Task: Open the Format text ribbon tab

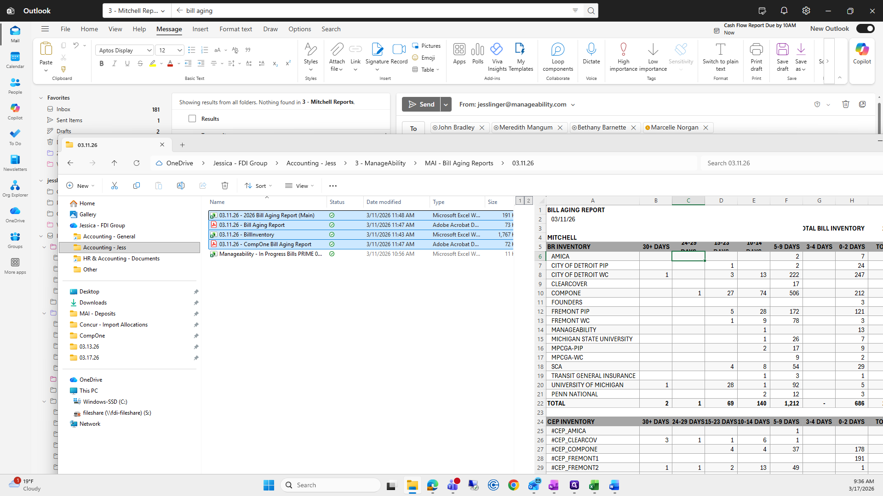Action: 235,29
